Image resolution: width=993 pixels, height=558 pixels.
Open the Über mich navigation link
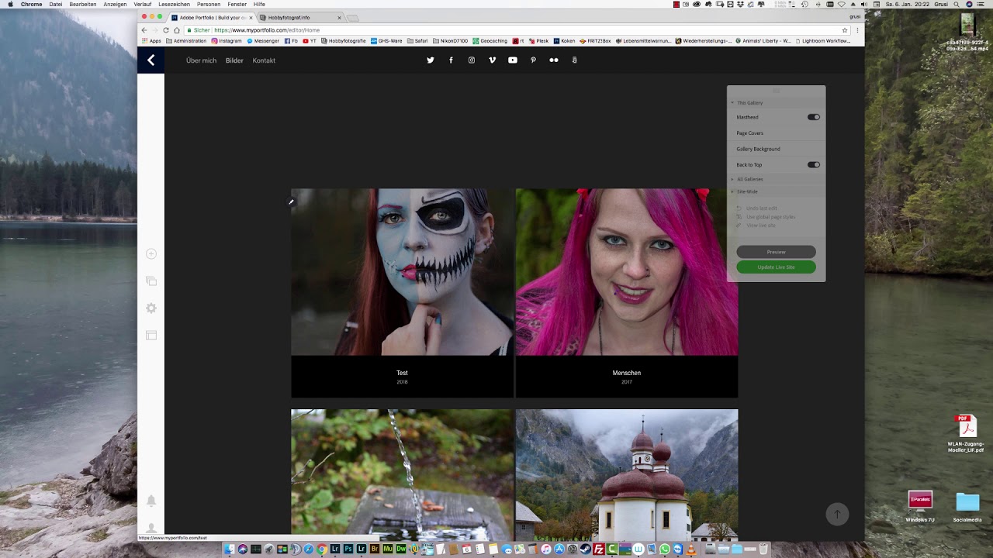(x=201, y=60)
